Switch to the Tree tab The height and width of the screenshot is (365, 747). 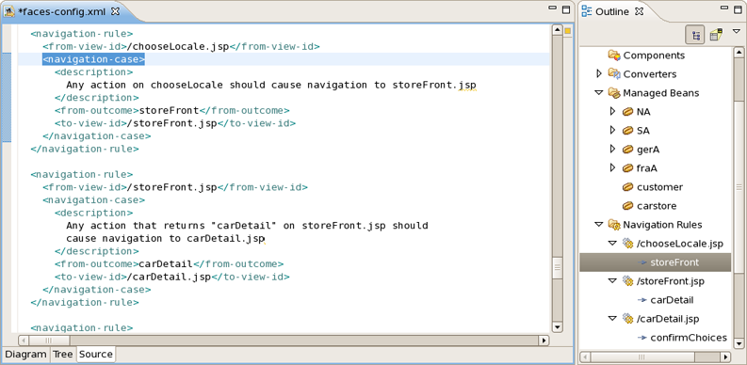62,354
